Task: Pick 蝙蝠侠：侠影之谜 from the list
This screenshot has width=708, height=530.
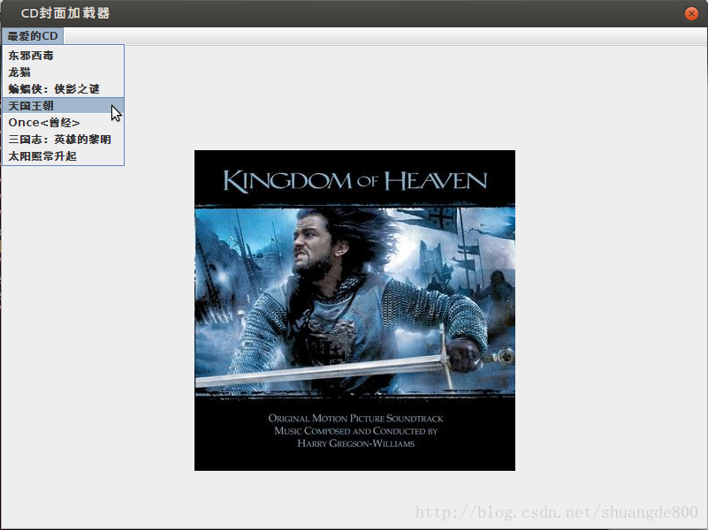Action: click(64, 89)
